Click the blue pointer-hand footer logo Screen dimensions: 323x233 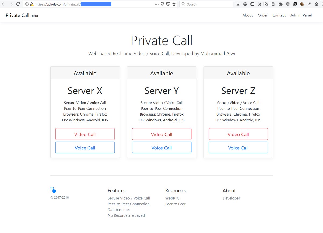click(53, 190)
